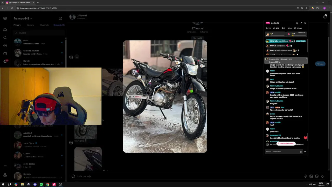Open the 2/15 rose goal progress
This screenshot has width=332, height=187.
(x=297, y=34)
